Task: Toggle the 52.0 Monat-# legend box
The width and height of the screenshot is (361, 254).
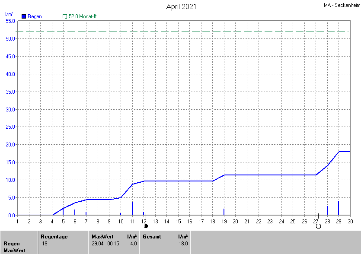Action: coord(65,16)
